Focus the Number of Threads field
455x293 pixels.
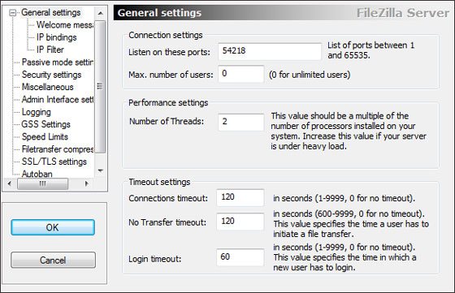[241, 122]
